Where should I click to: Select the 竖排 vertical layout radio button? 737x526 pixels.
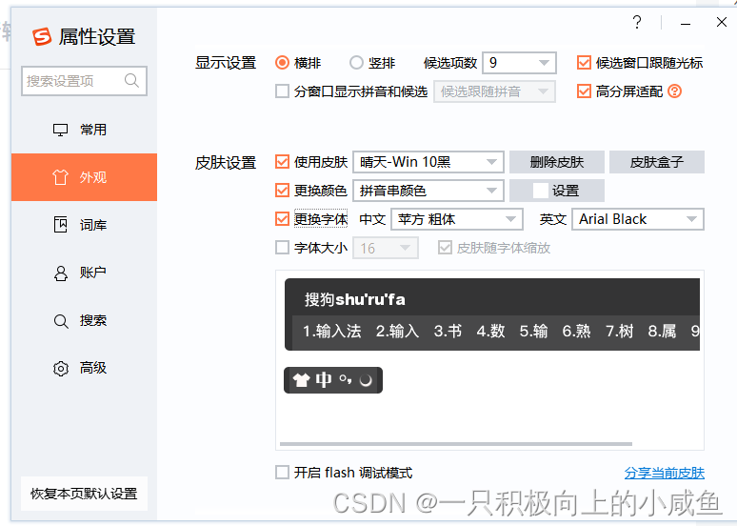pyautogui.click(x=356, y=63)
